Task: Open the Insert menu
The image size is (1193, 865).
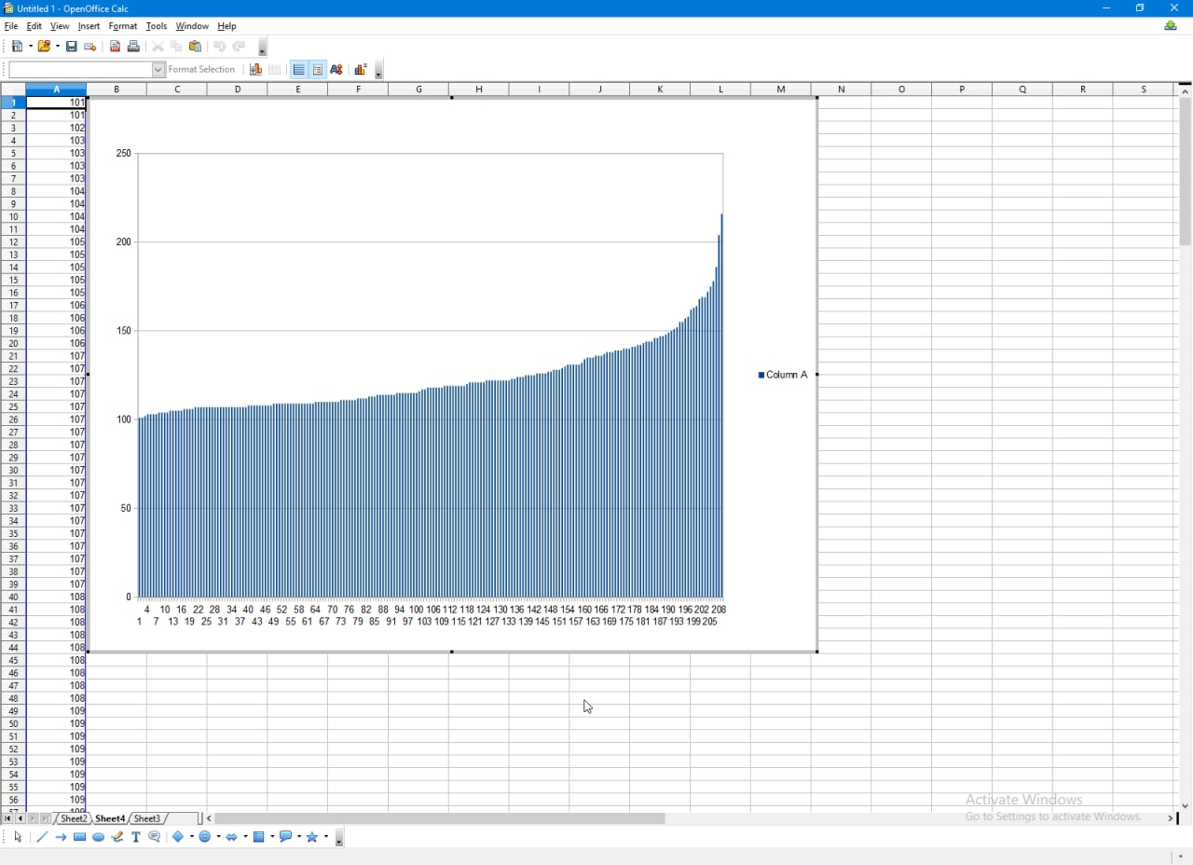Action: point(89,26)
